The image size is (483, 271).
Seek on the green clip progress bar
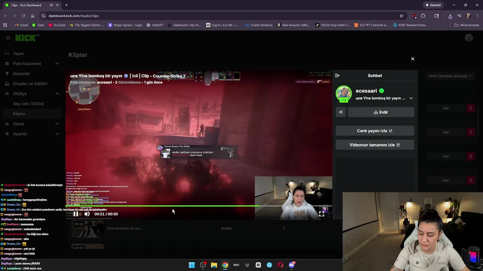pos(199,206)
